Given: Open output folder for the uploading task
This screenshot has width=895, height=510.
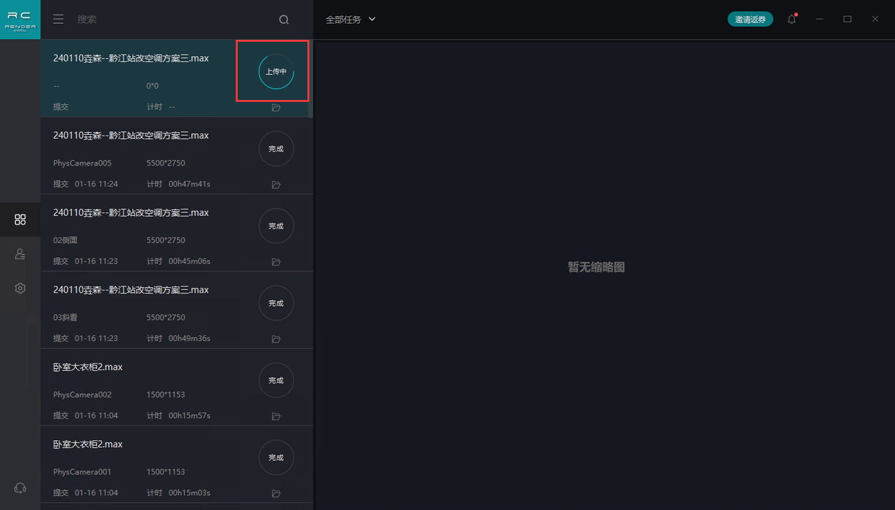Looking at the screenshot, I should coord(276,108).
